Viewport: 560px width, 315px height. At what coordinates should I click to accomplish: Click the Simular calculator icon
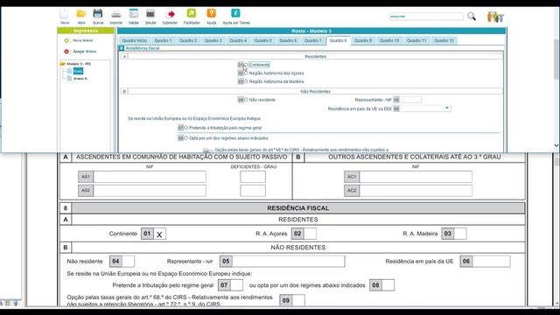150,14
